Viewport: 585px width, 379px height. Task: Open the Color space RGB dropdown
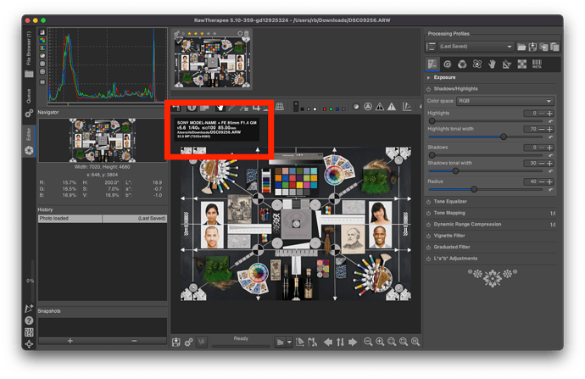coord(504,100)
